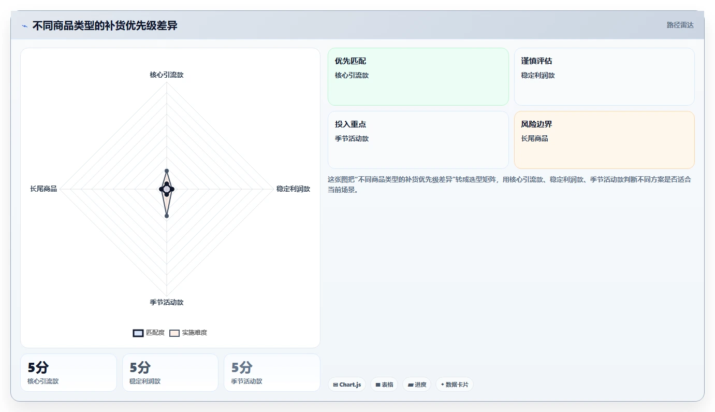
Task: Open the 5分 核心引流款 score card
Action: coord(68,373)
